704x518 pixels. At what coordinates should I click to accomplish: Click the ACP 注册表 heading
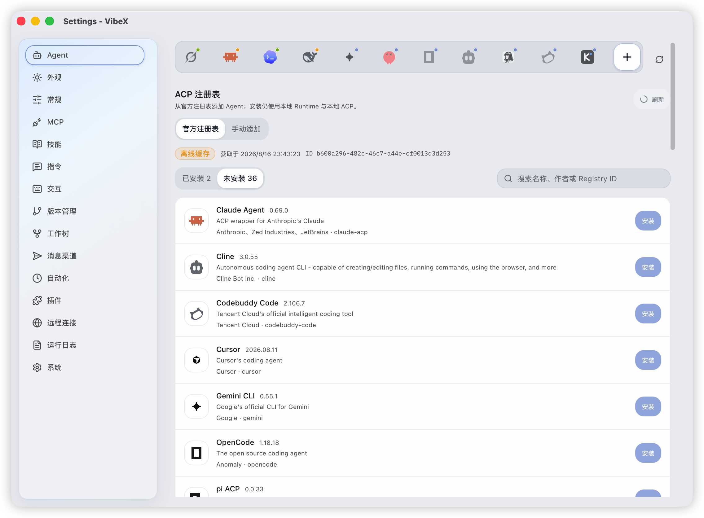click(x=197, y=94)
